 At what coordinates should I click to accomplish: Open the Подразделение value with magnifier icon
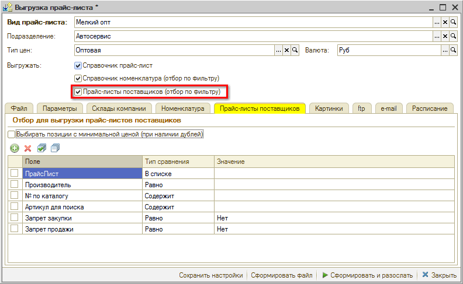coord(453,36)
